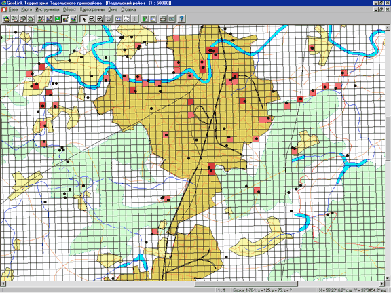Viewport: 391px width, 293px height.
Task: Click the horizontal scrollbar right arrow
Action: click(x=383, y=284)
